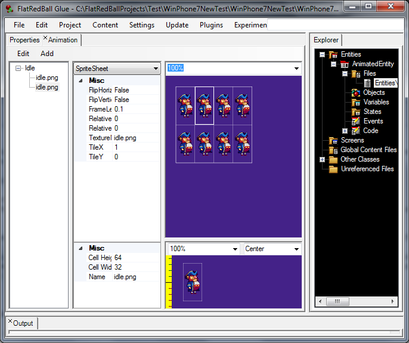The image size is (409, 343).
Task: Click the Objects node icon
Action: [355, 92]
